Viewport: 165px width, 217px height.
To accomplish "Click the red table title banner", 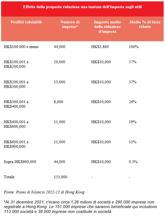I will pyautogui.click(x=82, y=7).
